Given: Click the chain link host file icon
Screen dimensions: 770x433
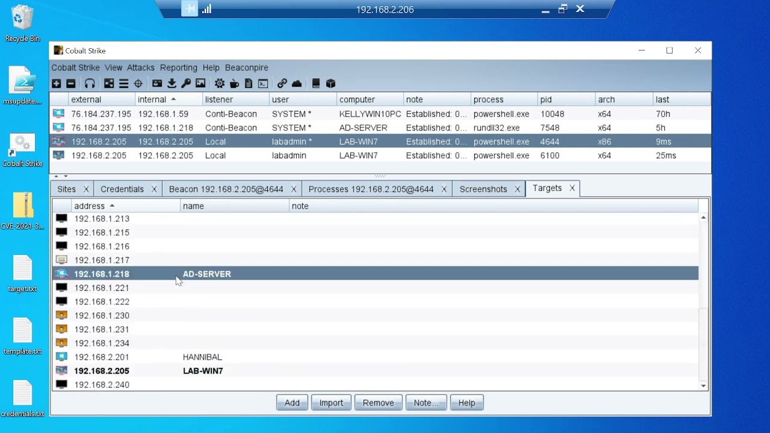Looking at the screenshot, I should [x=282, y=84].
